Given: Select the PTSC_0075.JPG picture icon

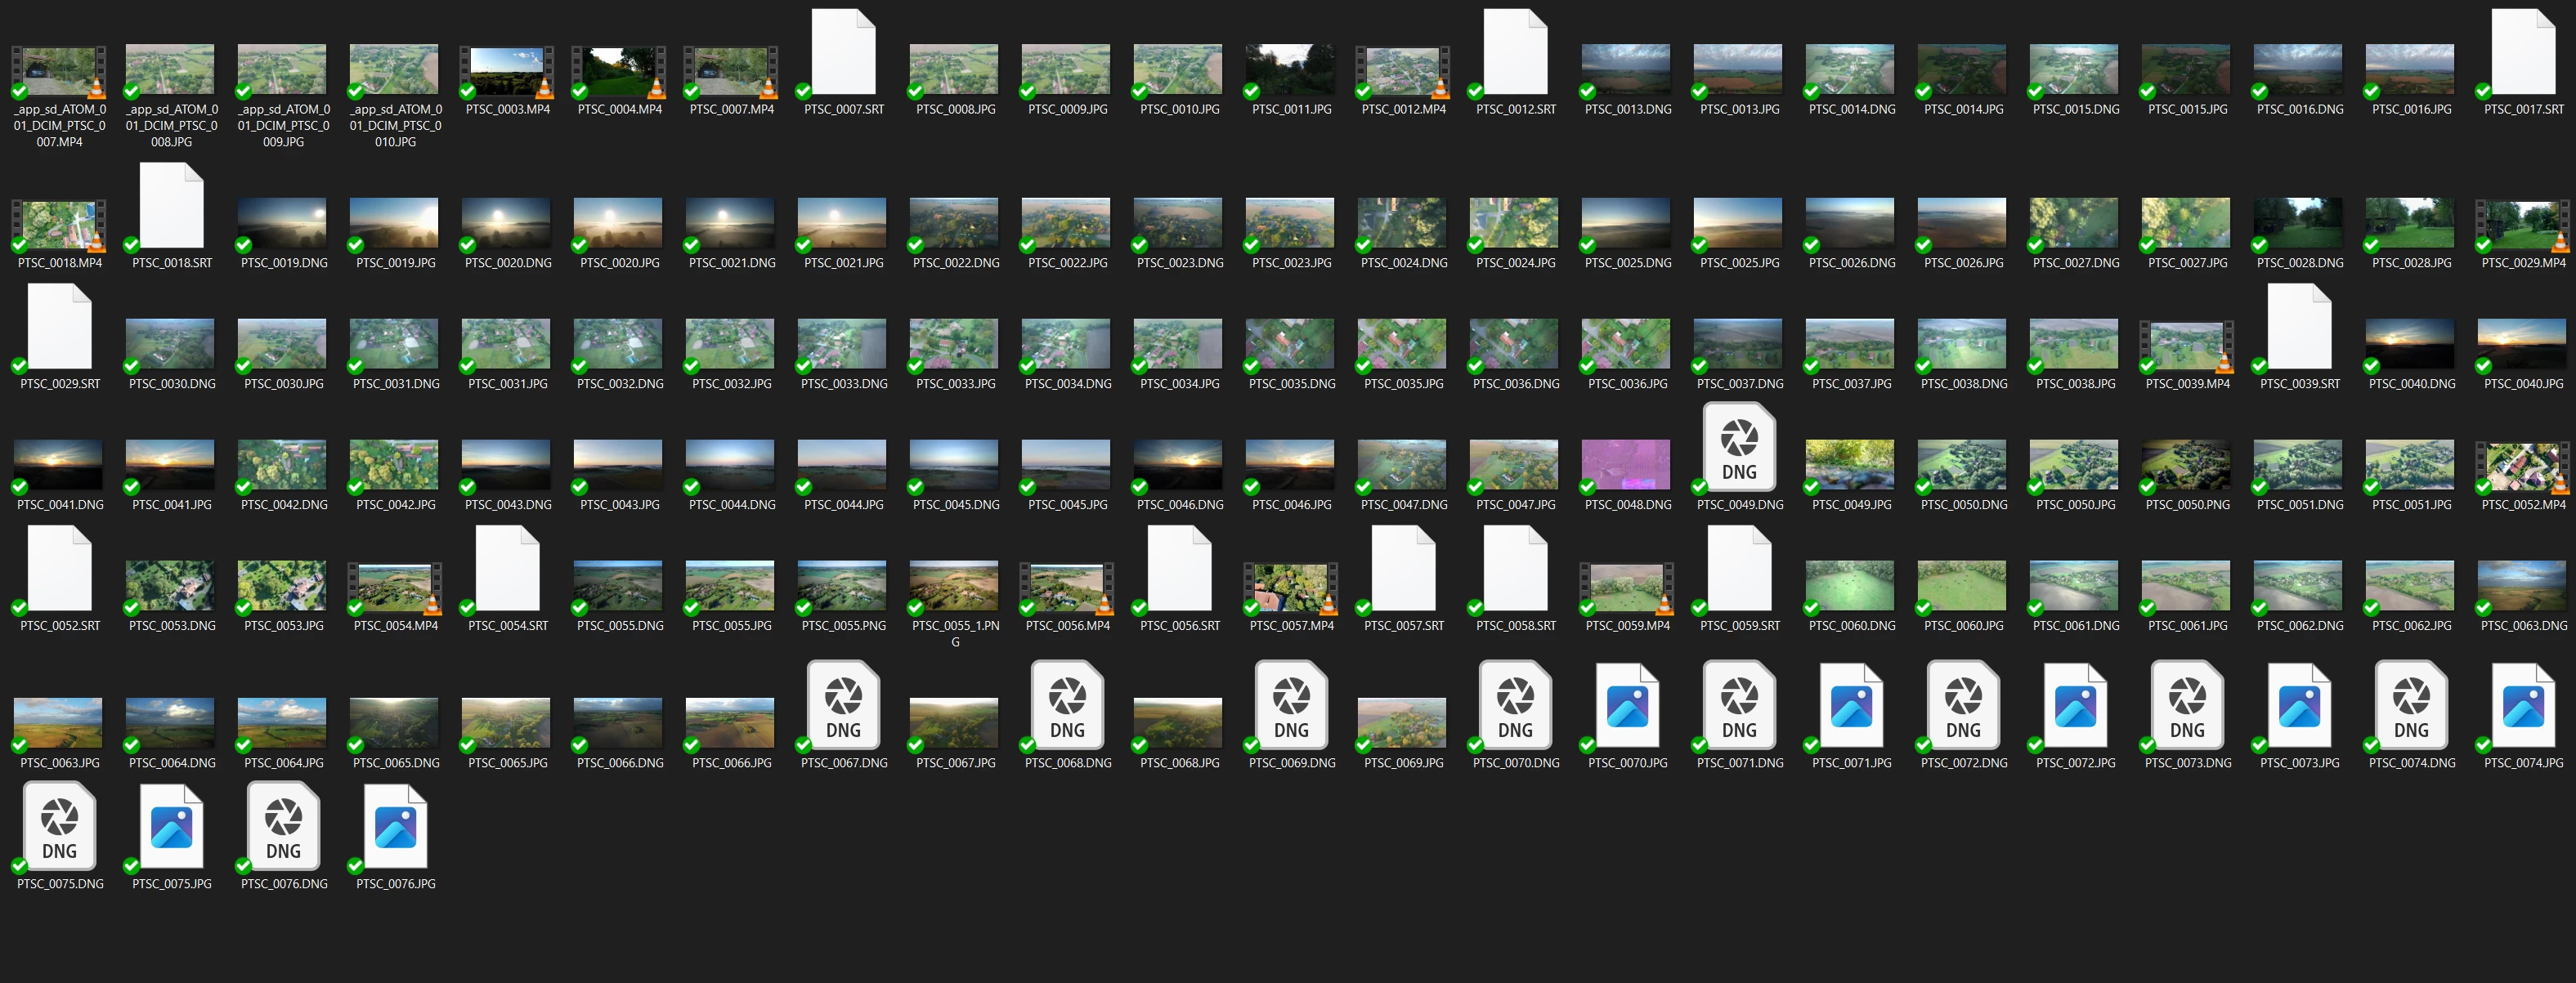Looking at the screenshot, I should coord(171,826).
